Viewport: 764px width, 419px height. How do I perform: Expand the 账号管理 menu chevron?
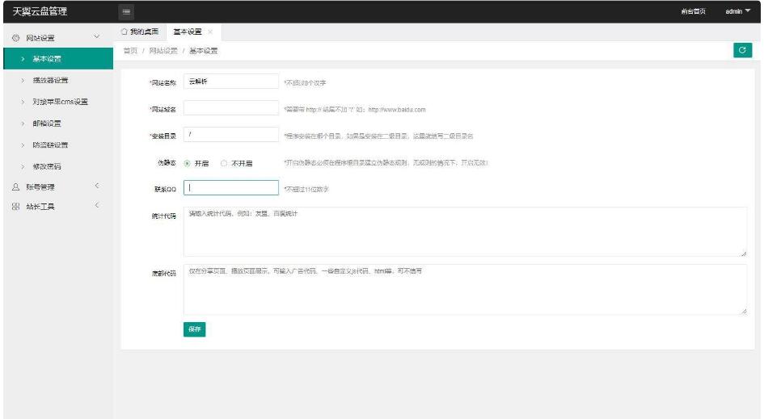(x=97, y=186)
